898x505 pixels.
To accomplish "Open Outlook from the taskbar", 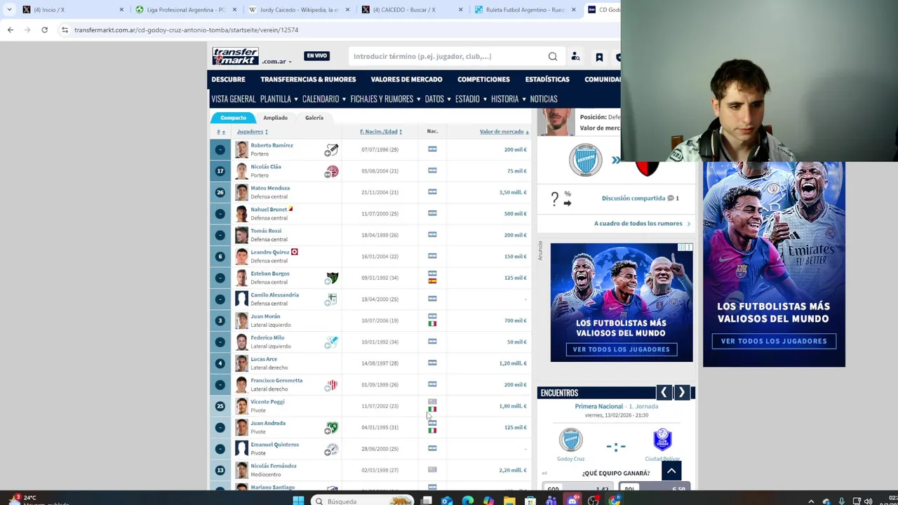I will (447, 501).
